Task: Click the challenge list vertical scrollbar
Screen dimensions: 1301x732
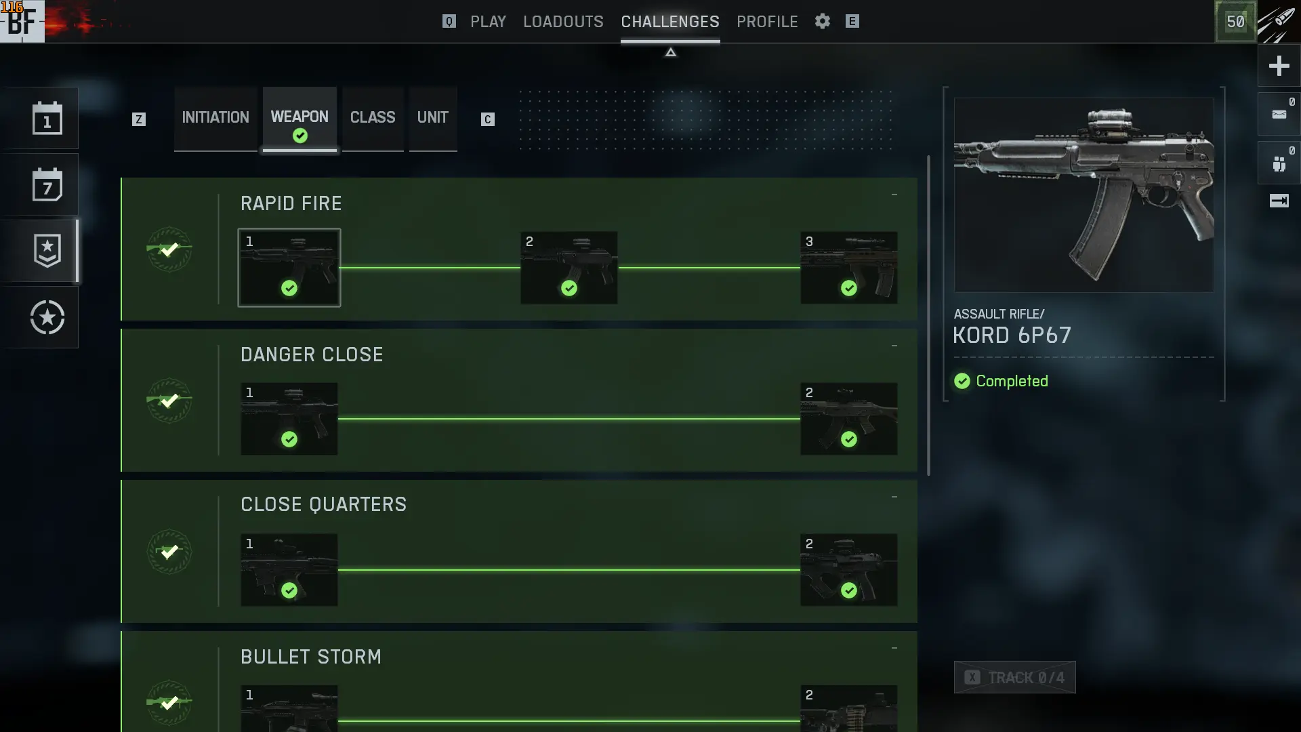Action: click(928, 315)
